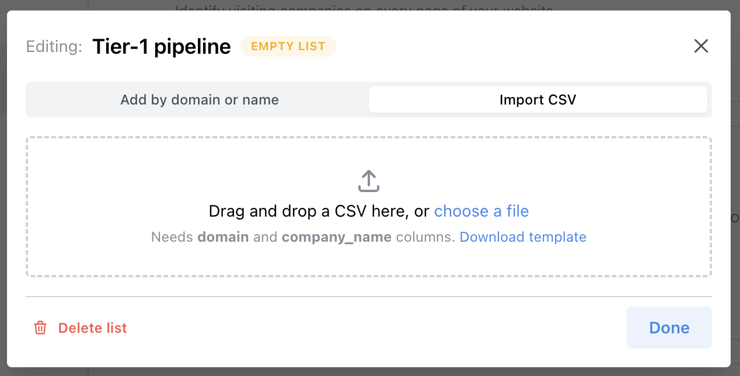Open a file via the choose a file link
The image size is (740, 376).
click(481, 211)
